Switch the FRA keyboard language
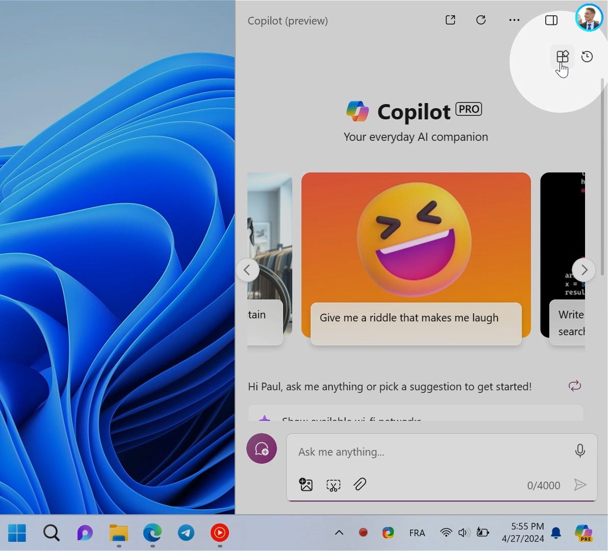Image resolution: width=608 pixels, height=551 pixels. [x=417, y=533]
